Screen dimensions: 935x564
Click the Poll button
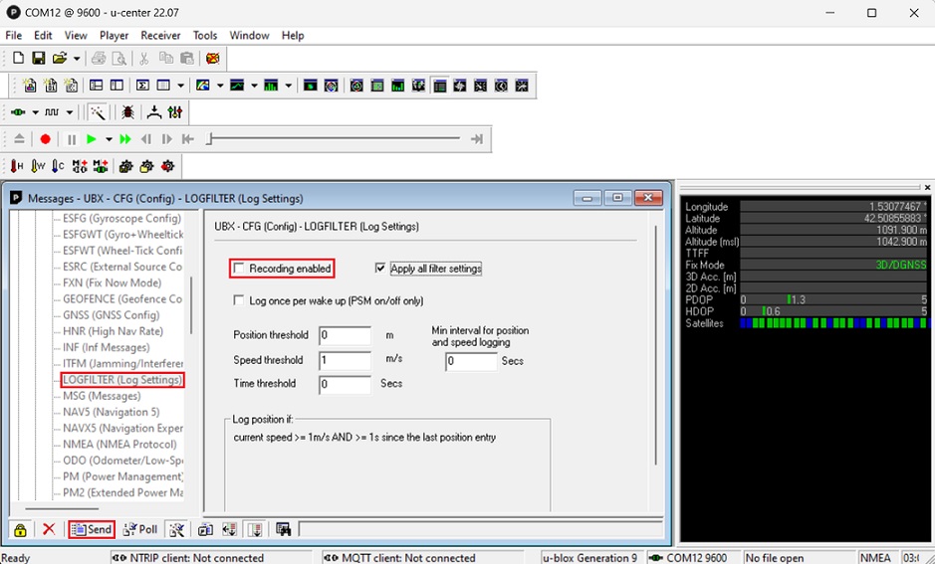(140, 529)
